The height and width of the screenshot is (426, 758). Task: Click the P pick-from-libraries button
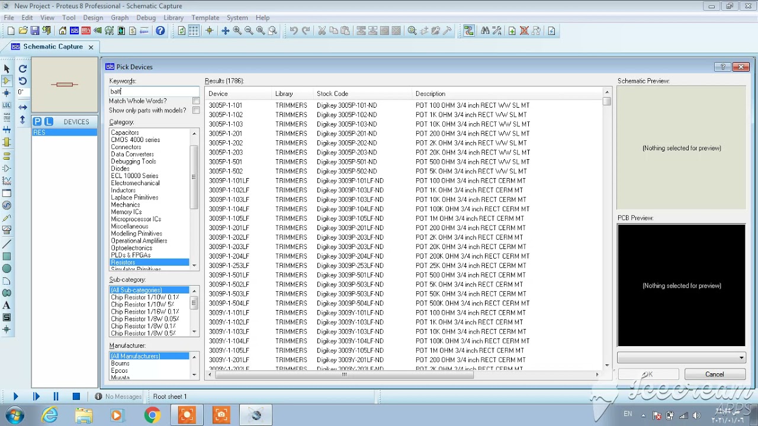click(x=37, y=121)
